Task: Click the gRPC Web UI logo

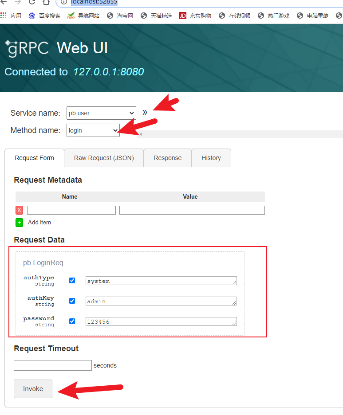Action: [27, 48]
